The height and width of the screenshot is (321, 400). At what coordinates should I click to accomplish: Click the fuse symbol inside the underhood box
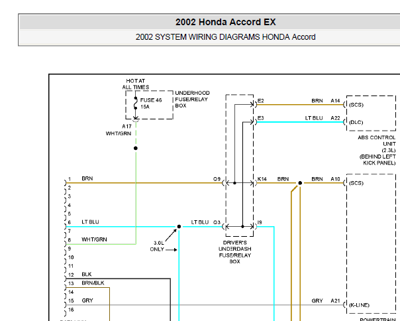(136, 103)
